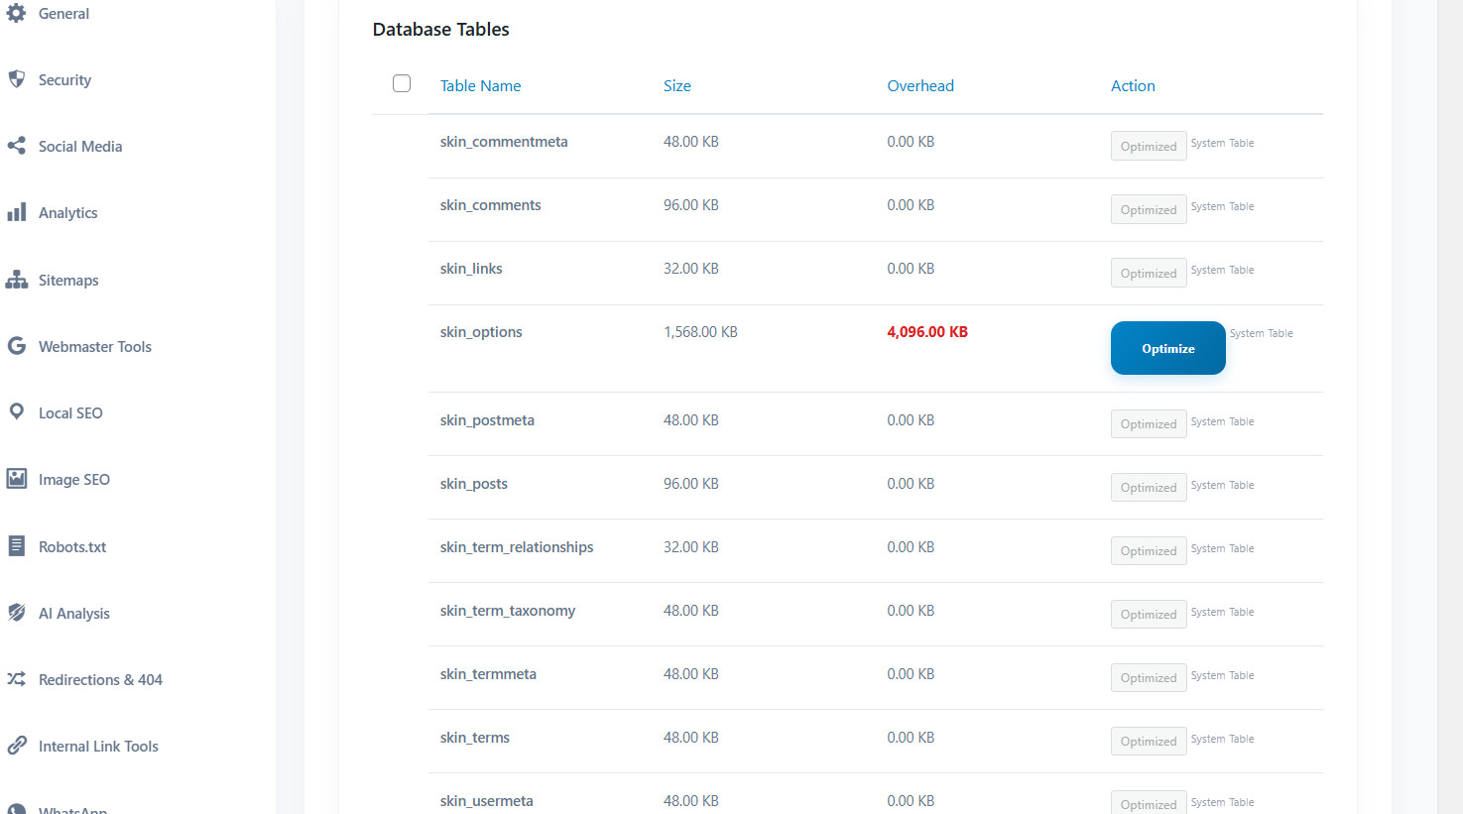The image size is (1463, 814).
Task: Optimize the skin_options table
Action: [1167, 348]
